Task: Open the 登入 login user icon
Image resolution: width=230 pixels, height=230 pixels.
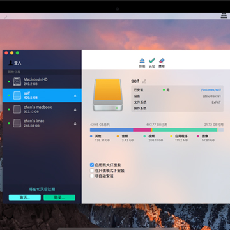Action: pos(11,63)
